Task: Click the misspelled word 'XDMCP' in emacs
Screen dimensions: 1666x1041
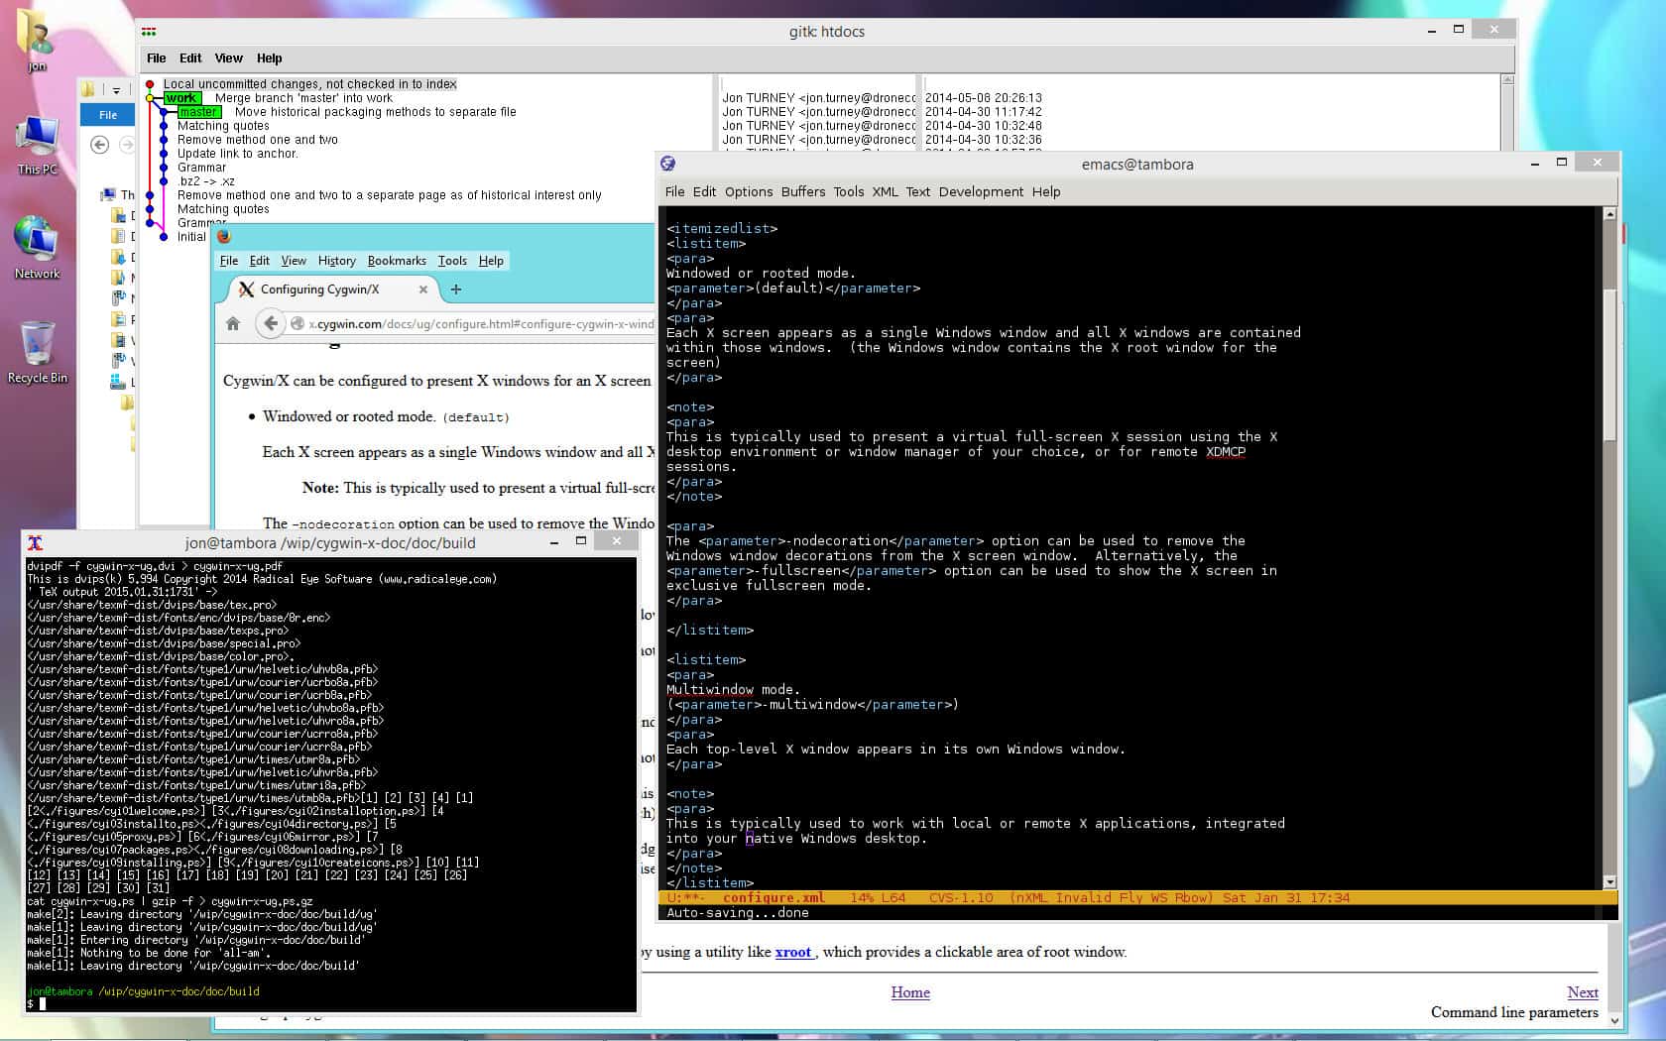Action: [x=1226, y=452]
